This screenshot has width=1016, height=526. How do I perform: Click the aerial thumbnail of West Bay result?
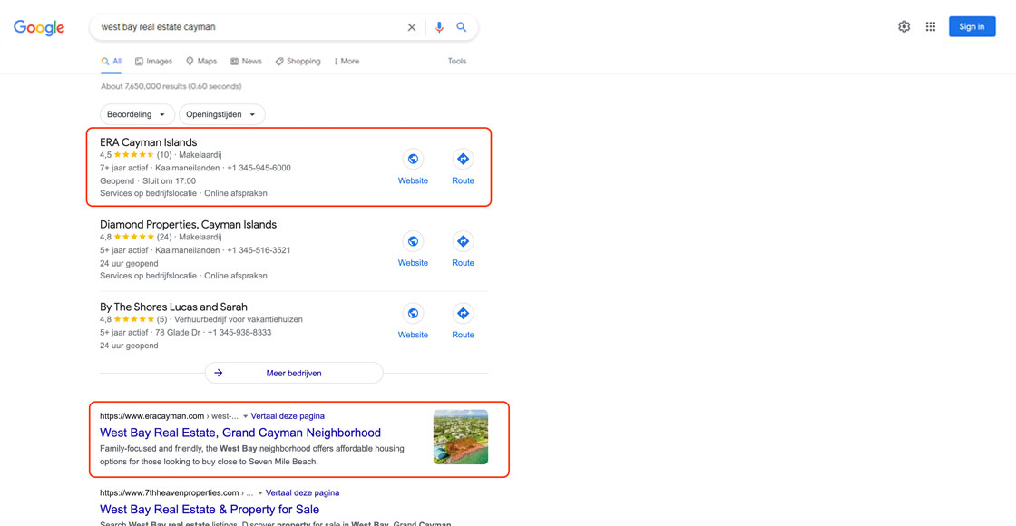pyautogui.click(x=461, y=436)
